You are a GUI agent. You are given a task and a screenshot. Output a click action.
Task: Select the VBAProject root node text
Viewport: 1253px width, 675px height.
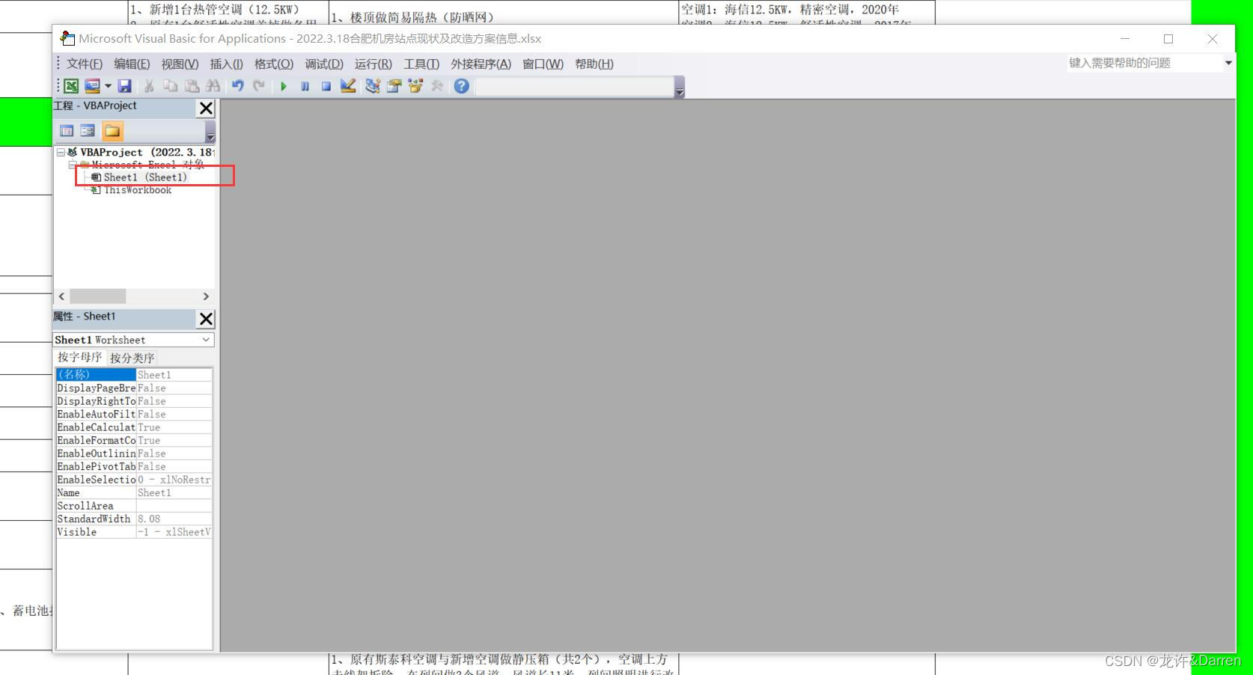pos(147,152)
